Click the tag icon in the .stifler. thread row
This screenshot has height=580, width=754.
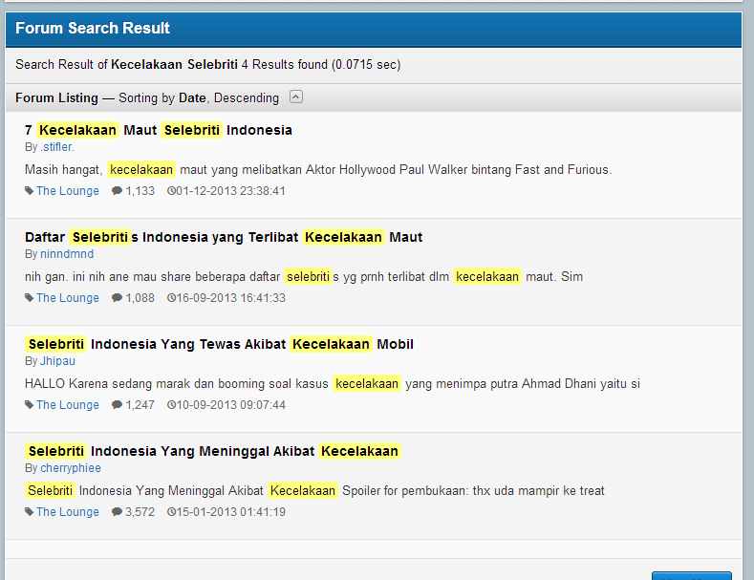tap(30, 191)
